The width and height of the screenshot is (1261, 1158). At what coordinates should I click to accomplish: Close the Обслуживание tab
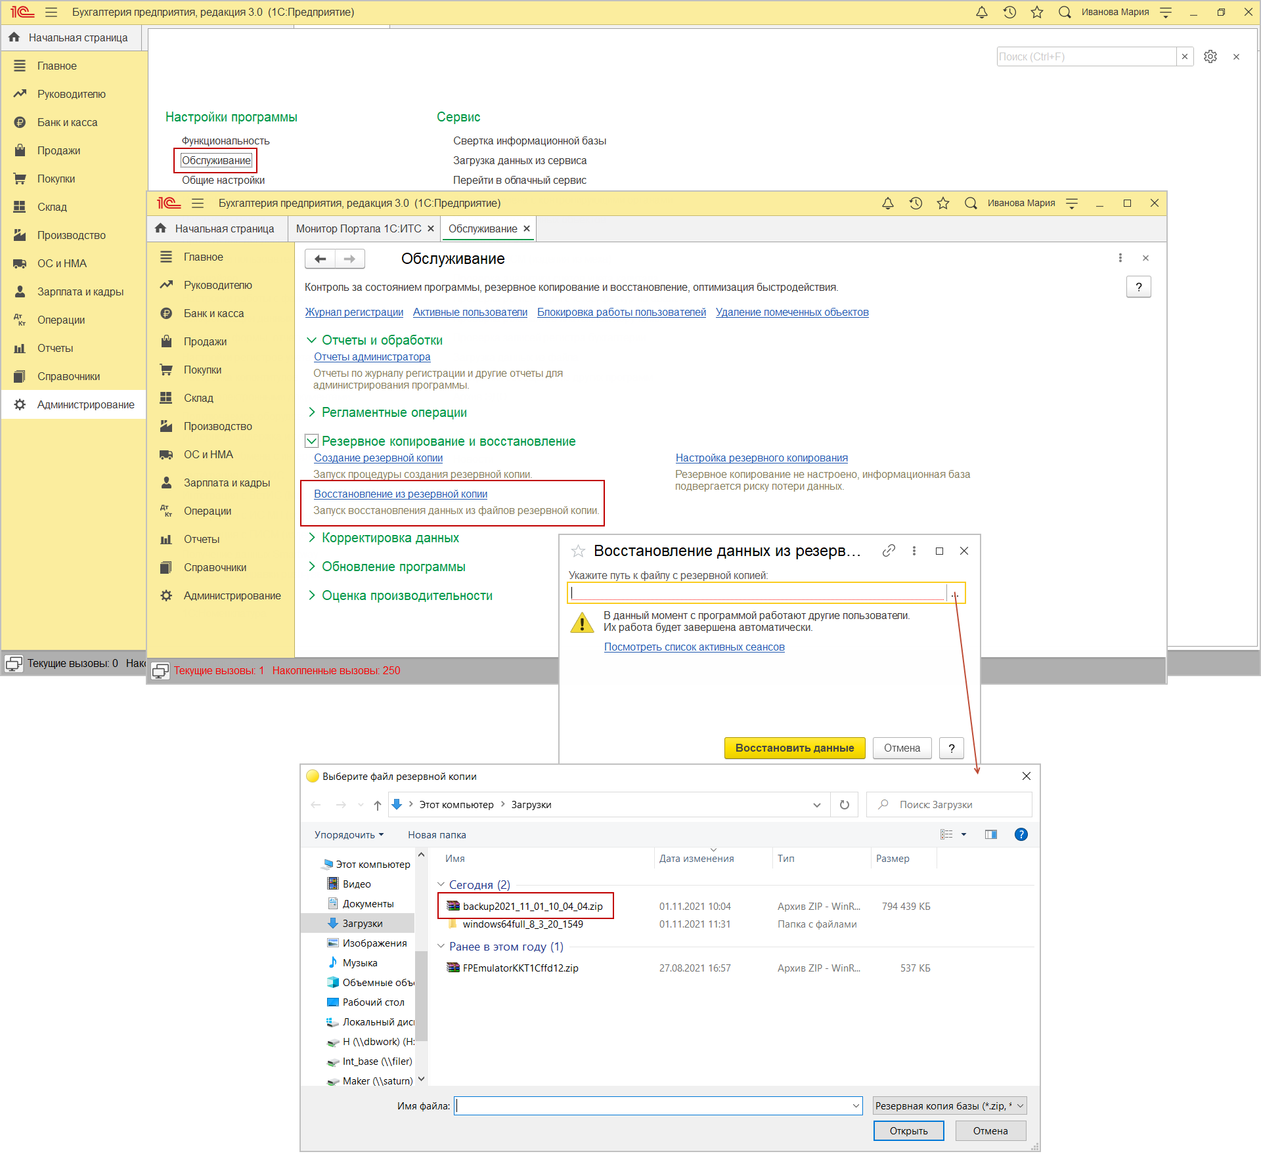tap(527, 228)
